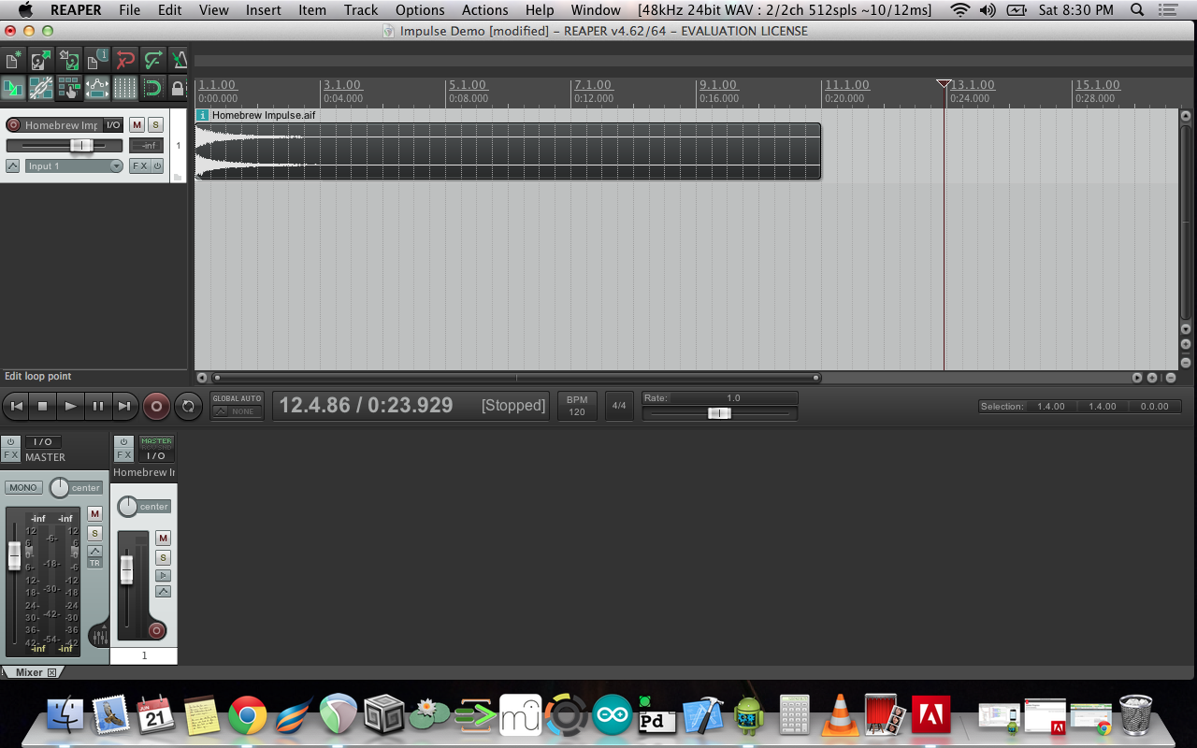Open the Item menu
1197x748 pixels.
pos(312,10)
